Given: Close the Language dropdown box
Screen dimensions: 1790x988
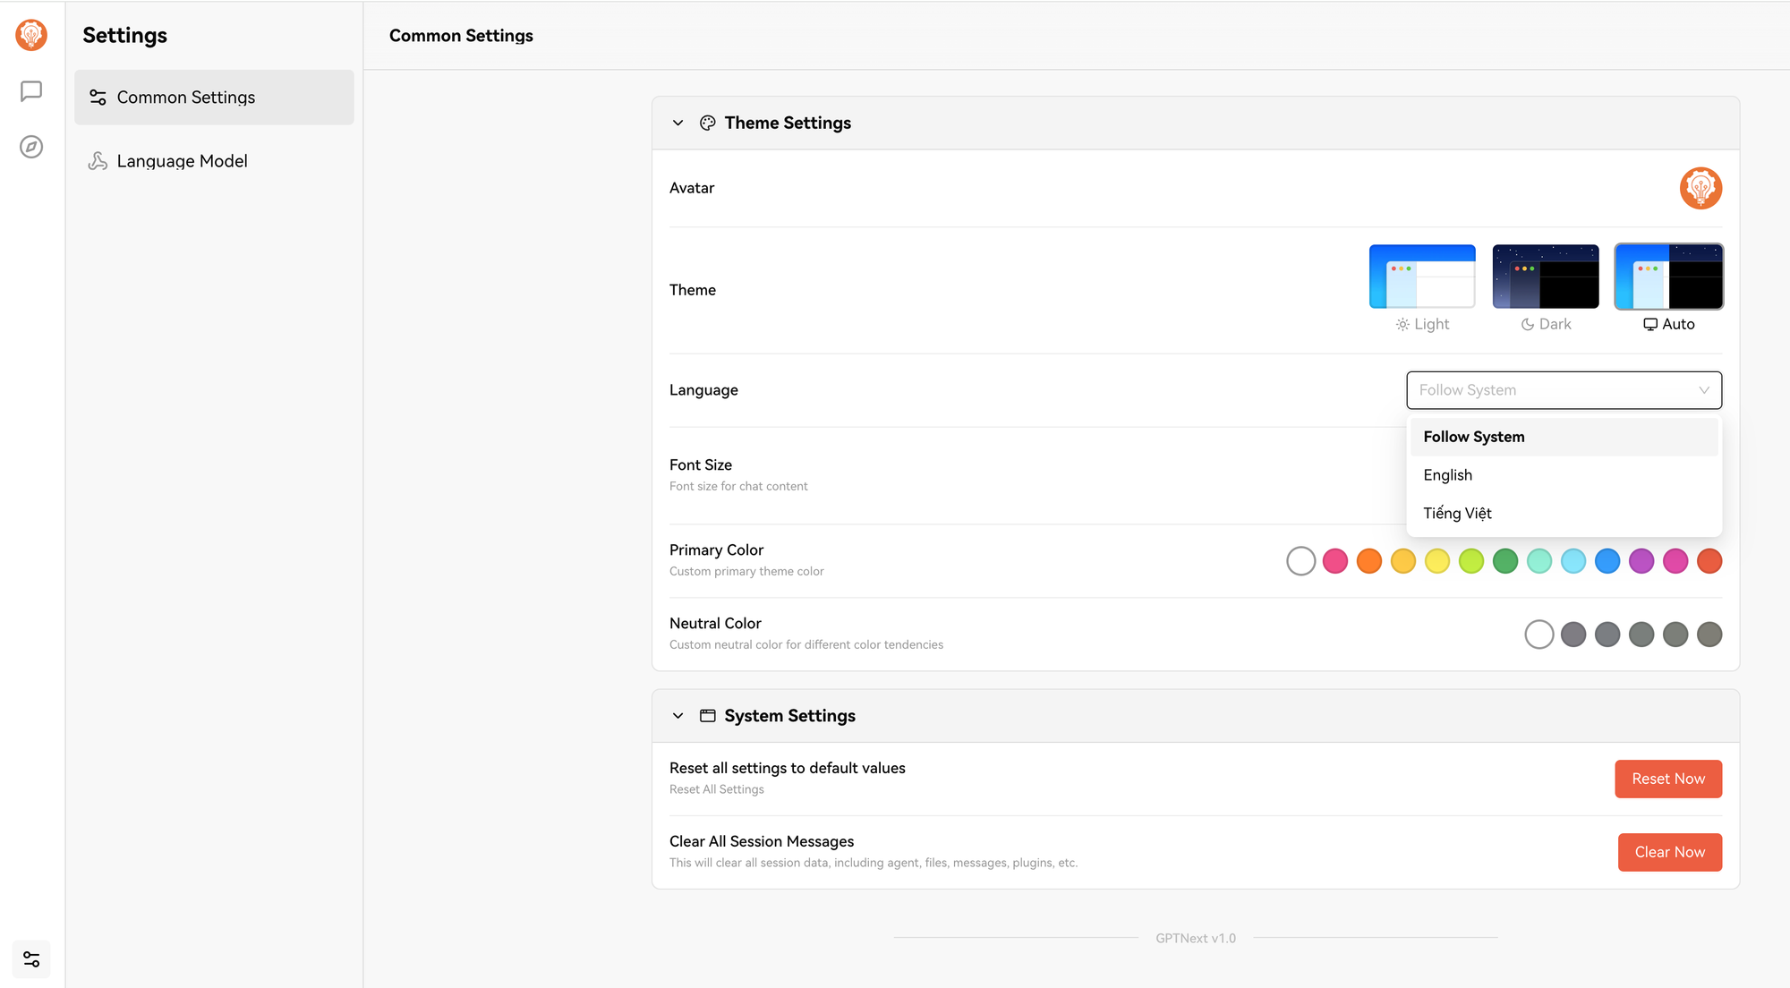Looking at the screenshot, I should pyautogui.click(x=1564, y=390).
